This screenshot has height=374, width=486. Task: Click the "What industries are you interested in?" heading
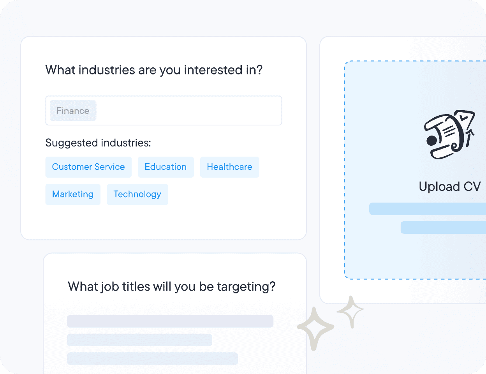click(154, 70)
